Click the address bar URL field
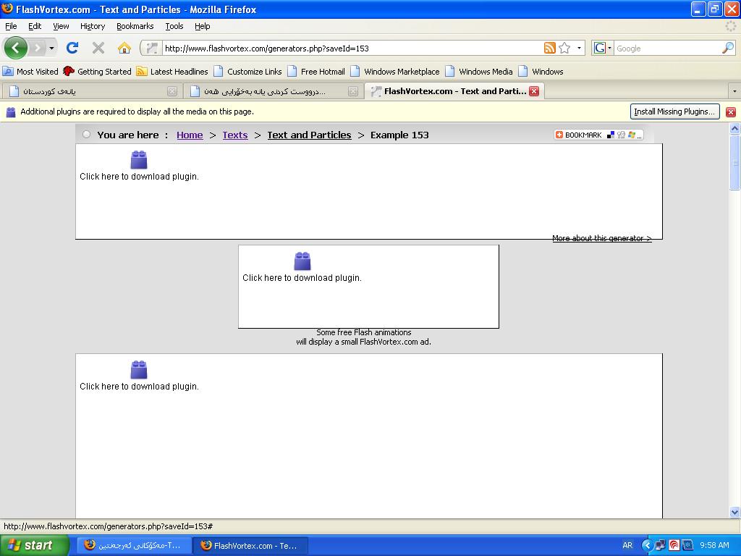The image size is (741, 556). click(352, 49)
